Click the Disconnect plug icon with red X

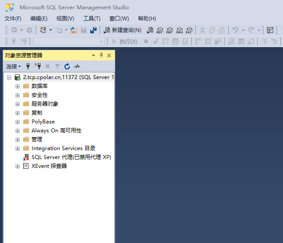[38, 66]
